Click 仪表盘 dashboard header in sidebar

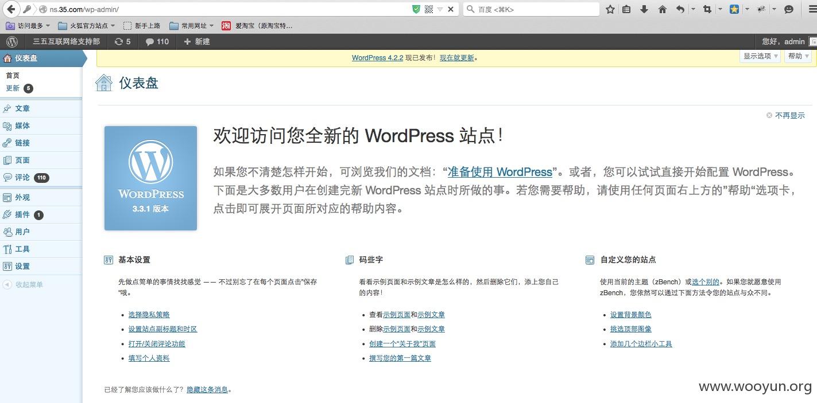click(40, 58)
